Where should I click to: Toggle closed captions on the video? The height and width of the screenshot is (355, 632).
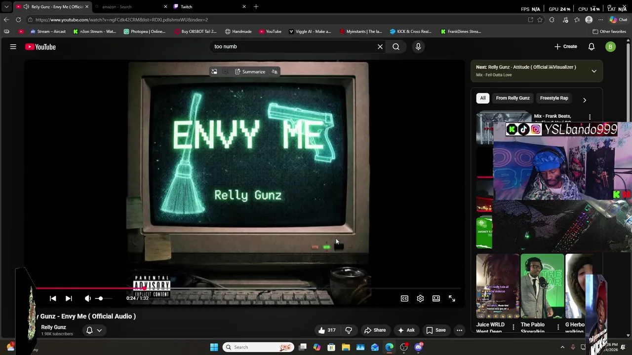[404, 298]
